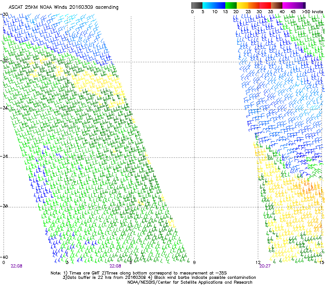Click the brown 35-40 knots legend segment

point(277,5)
